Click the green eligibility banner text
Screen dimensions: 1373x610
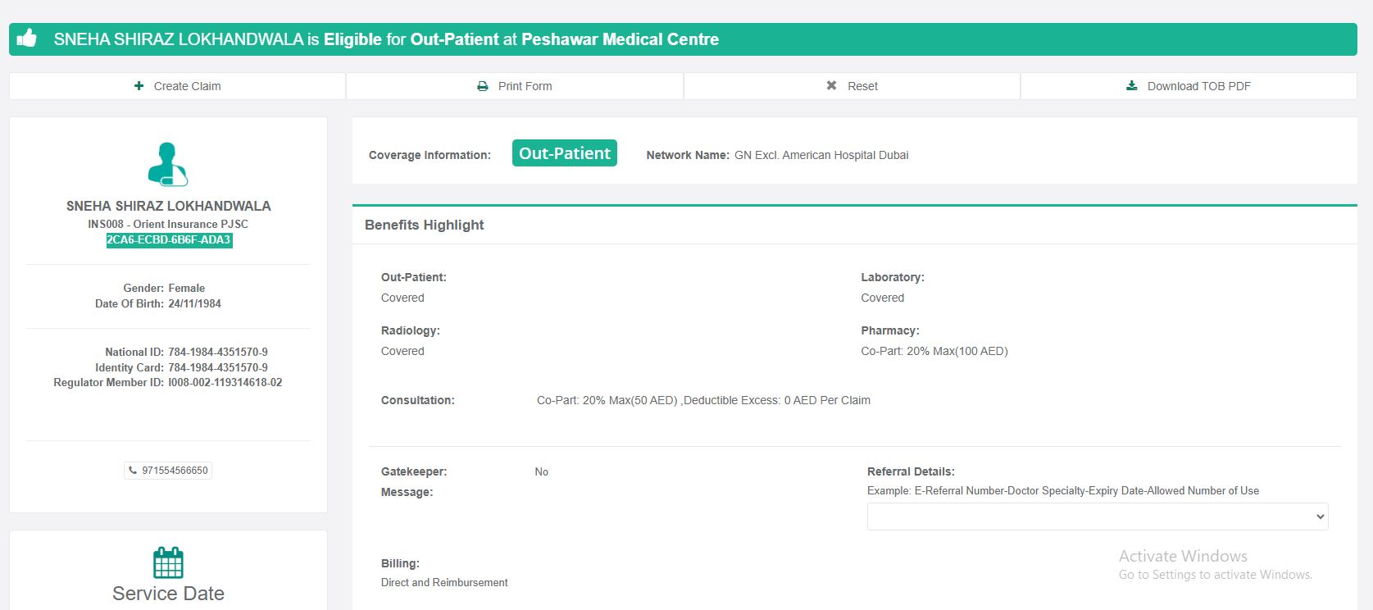tap(386, 39)
